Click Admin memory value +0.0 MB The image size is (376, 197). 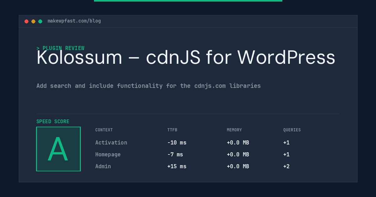tap(238, 166)
